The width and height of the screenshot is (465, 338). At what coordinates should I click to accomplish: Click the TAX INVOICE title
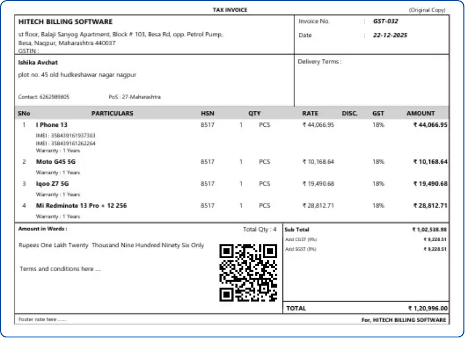click(230, 10)
